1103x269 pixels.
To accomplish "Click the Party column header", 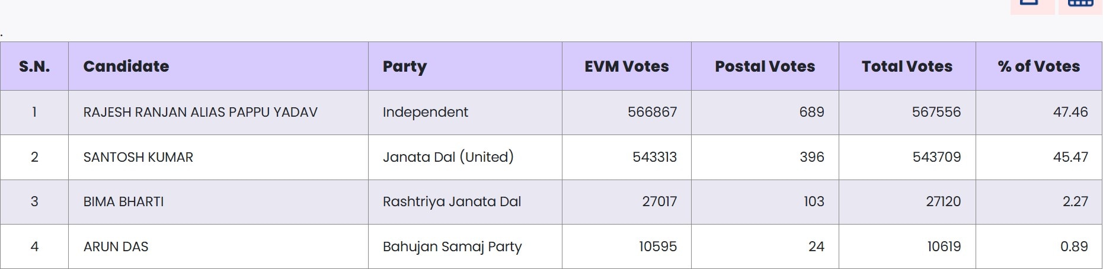I will [405, 66].
